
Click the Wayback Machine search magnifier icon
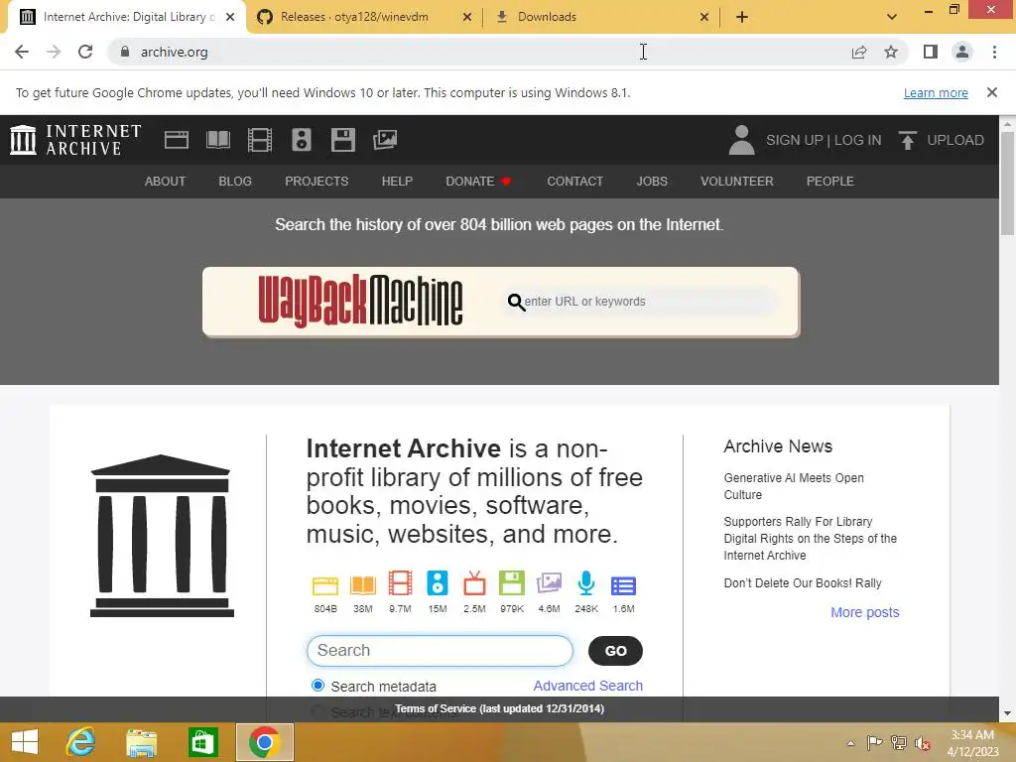[516, 302]
